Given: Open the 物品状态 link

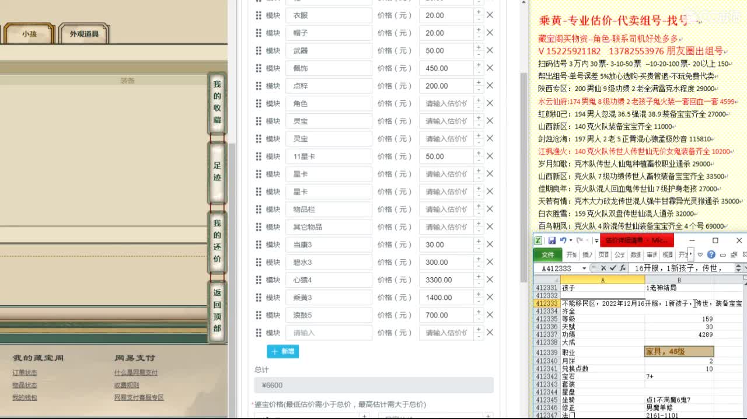Looking at the screenshot, I should pos(25,385).
